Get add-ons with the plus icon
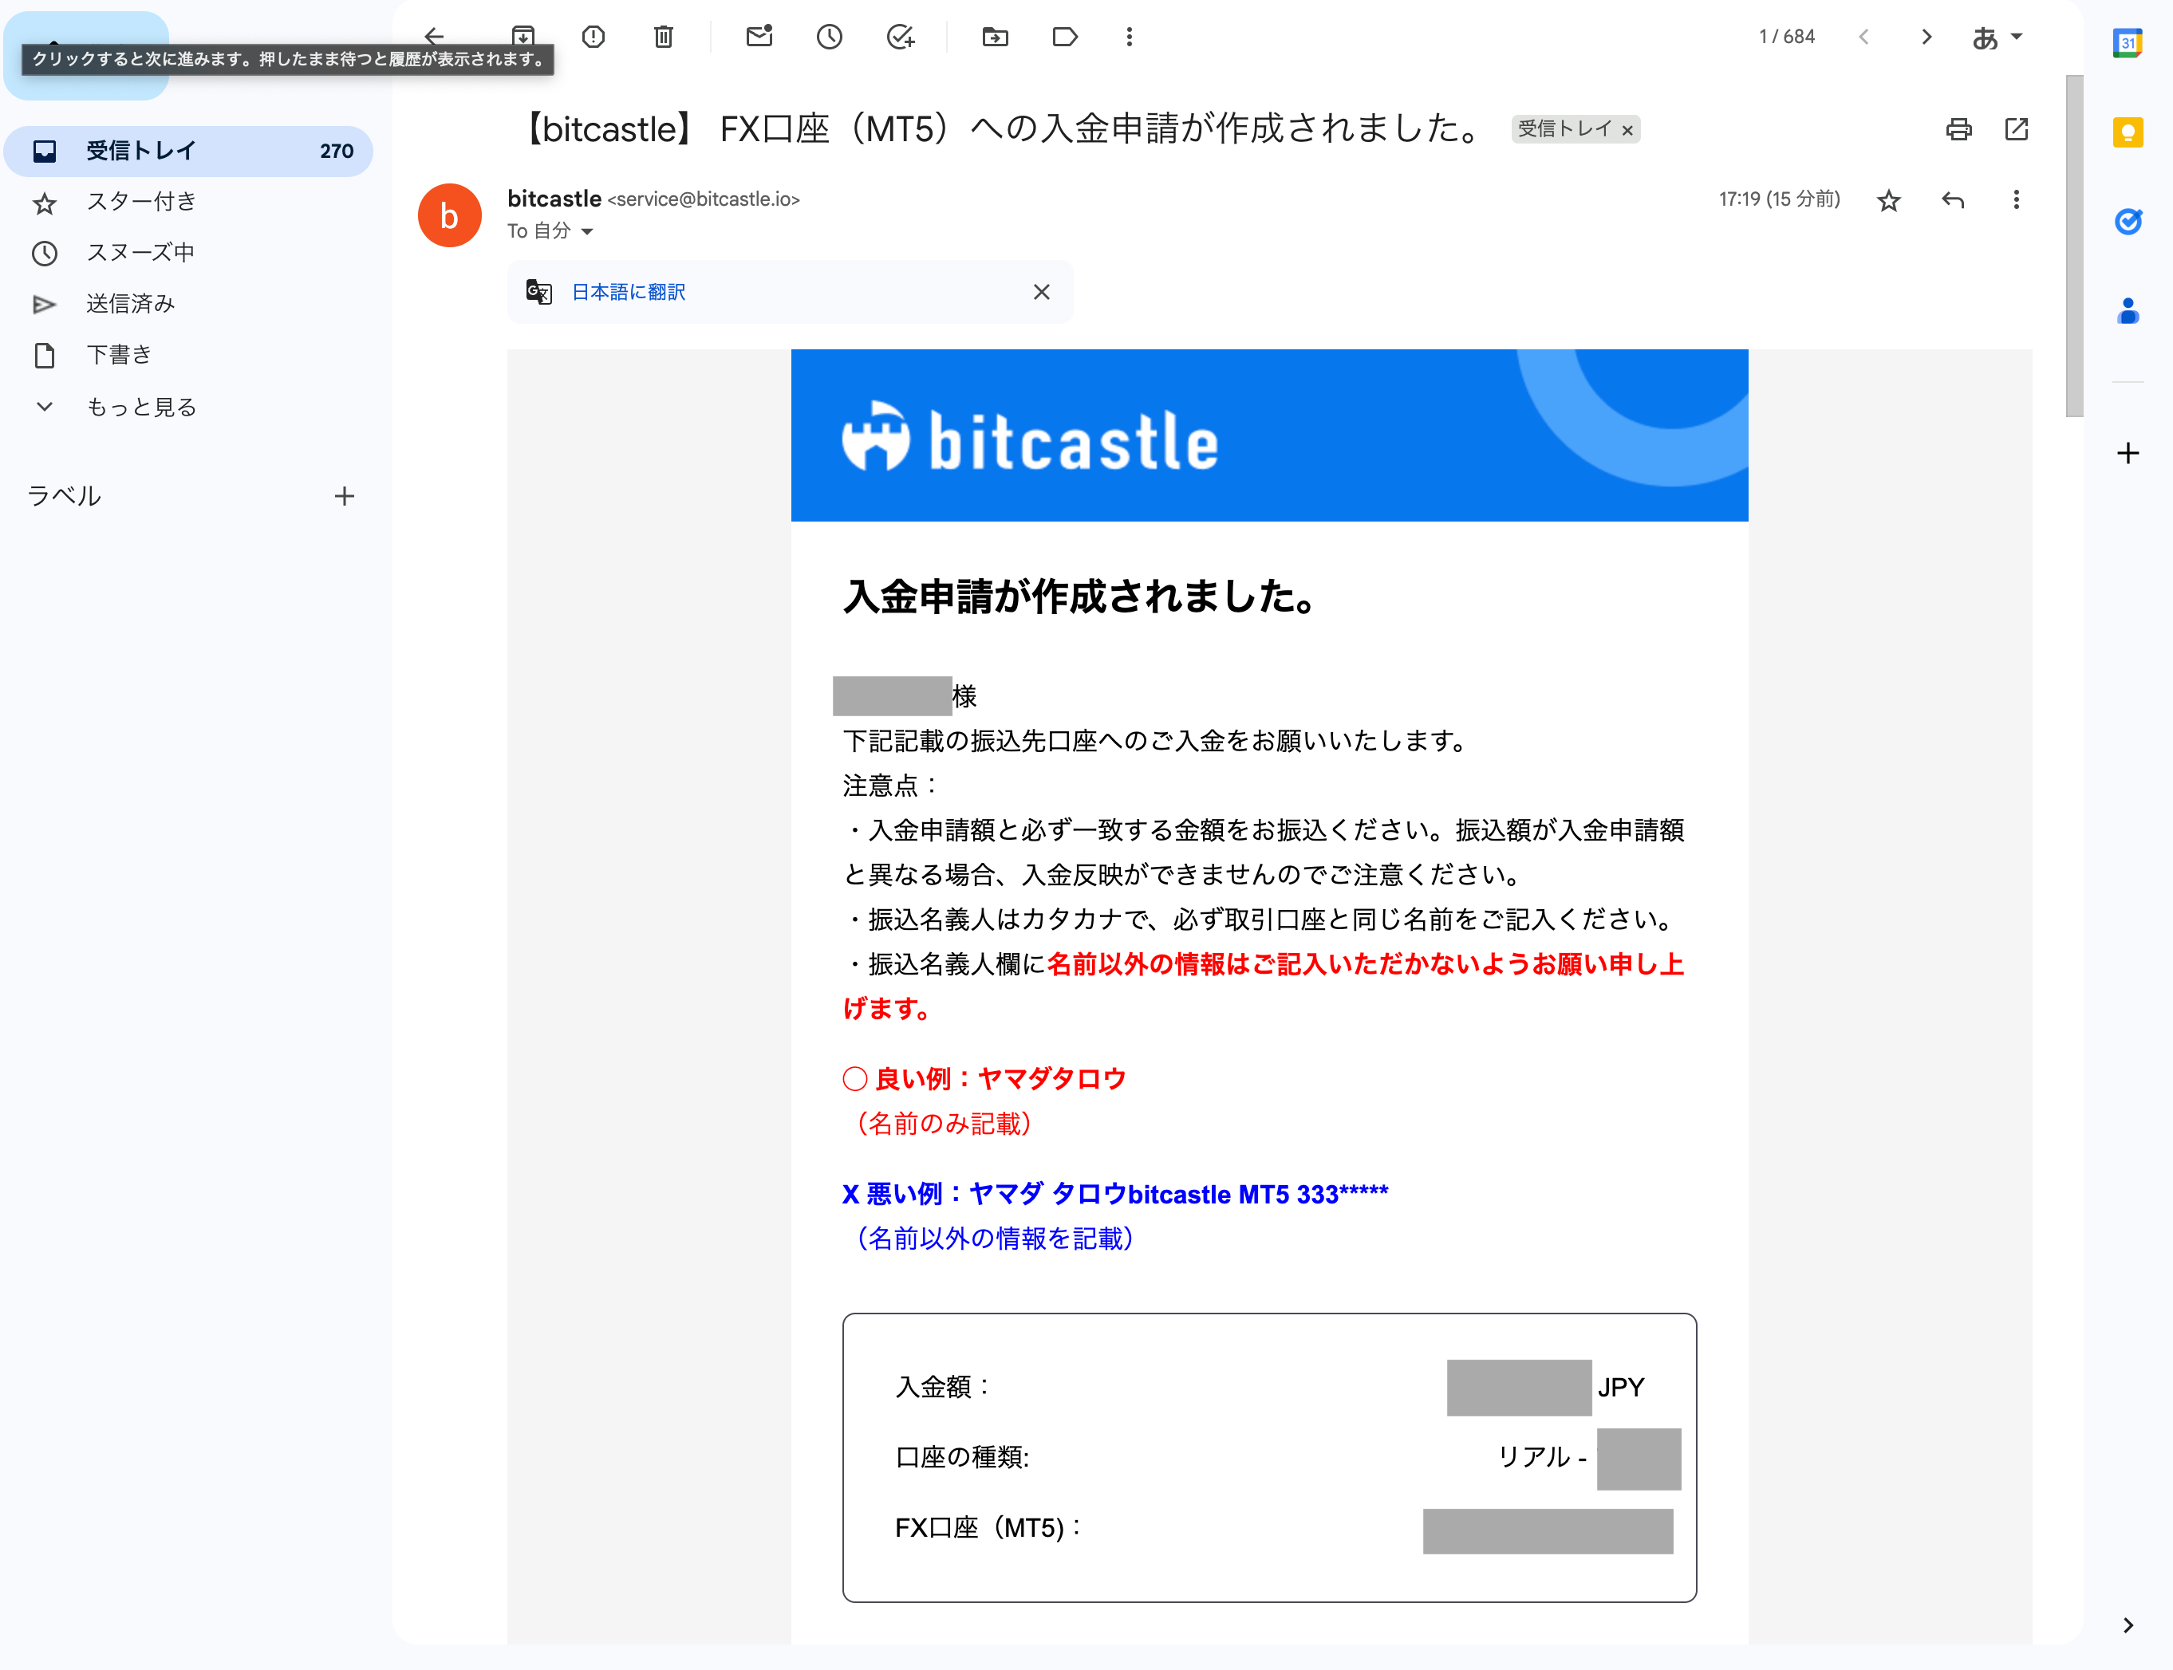 coord(2128,453)
